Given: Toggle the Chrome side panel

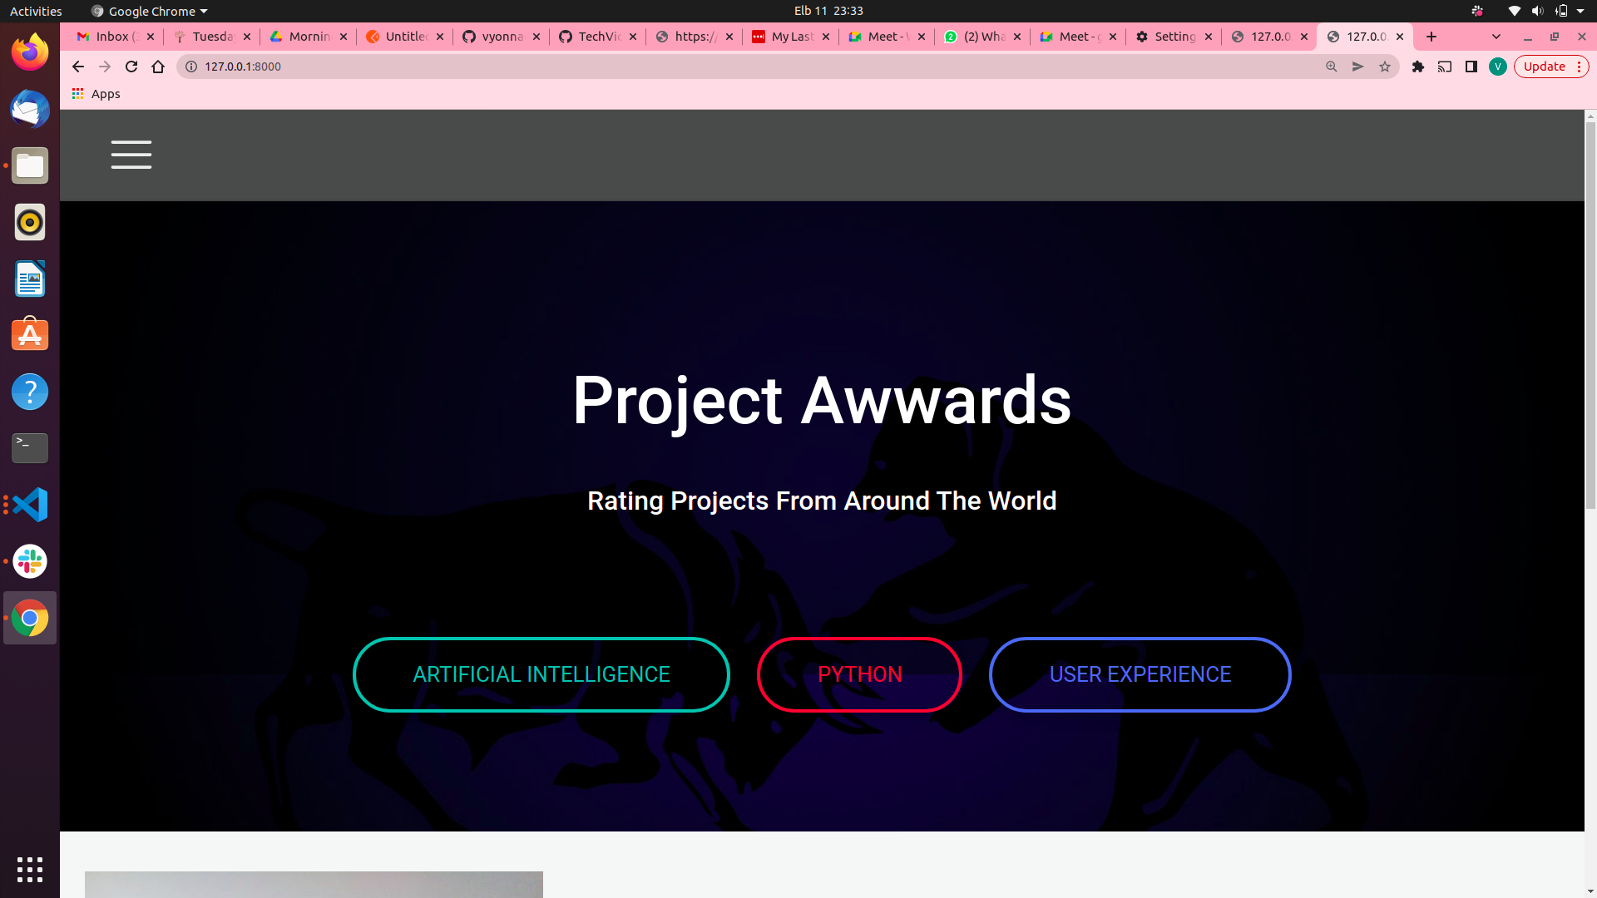Looking at the screenshot, I should pyautogui.click(x=1471, y=67).
